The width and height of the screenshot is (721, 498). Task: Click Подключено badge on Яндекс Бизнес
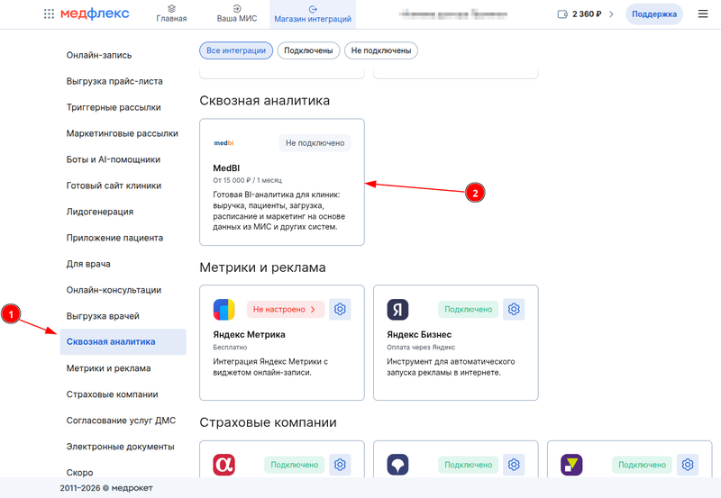pyautogui.click(x=468, y=309)
